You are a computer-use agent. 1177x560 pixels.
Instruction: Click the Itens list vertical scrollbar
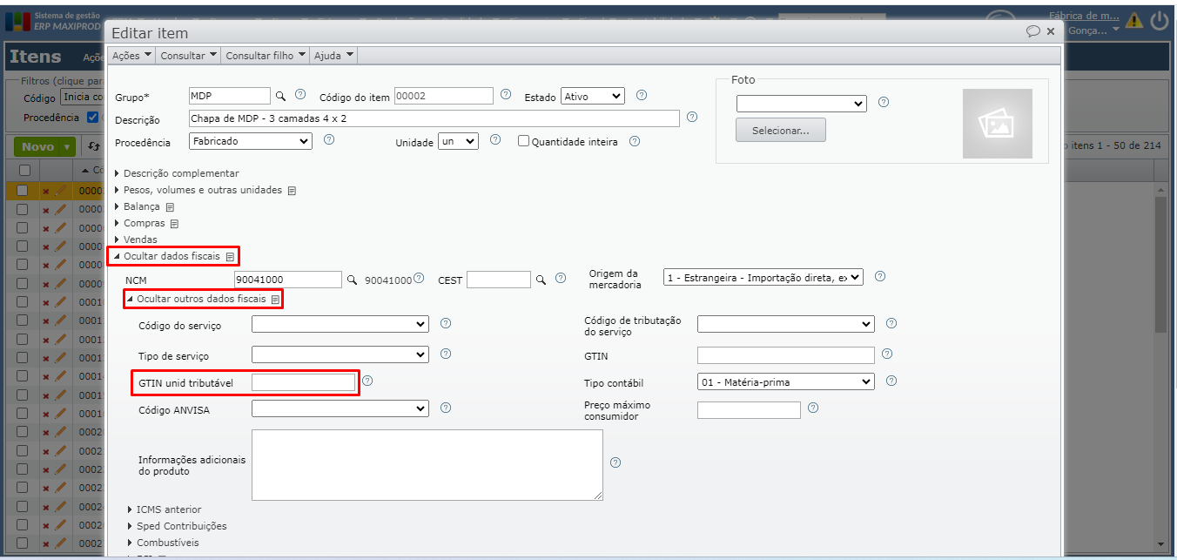[x=1160, y=265]
